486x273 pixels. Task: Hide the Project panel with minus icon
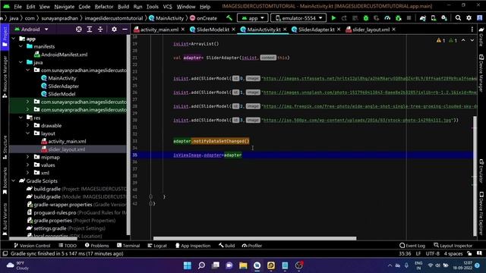point(125,29)
